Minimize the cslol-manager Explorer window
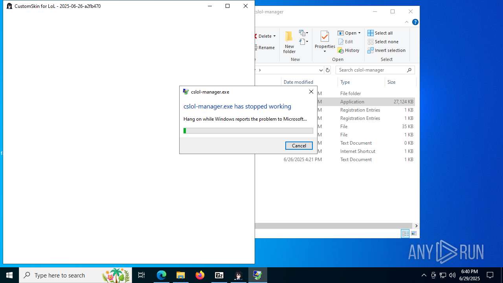503x283 pixels. click(x=374, y=11)
